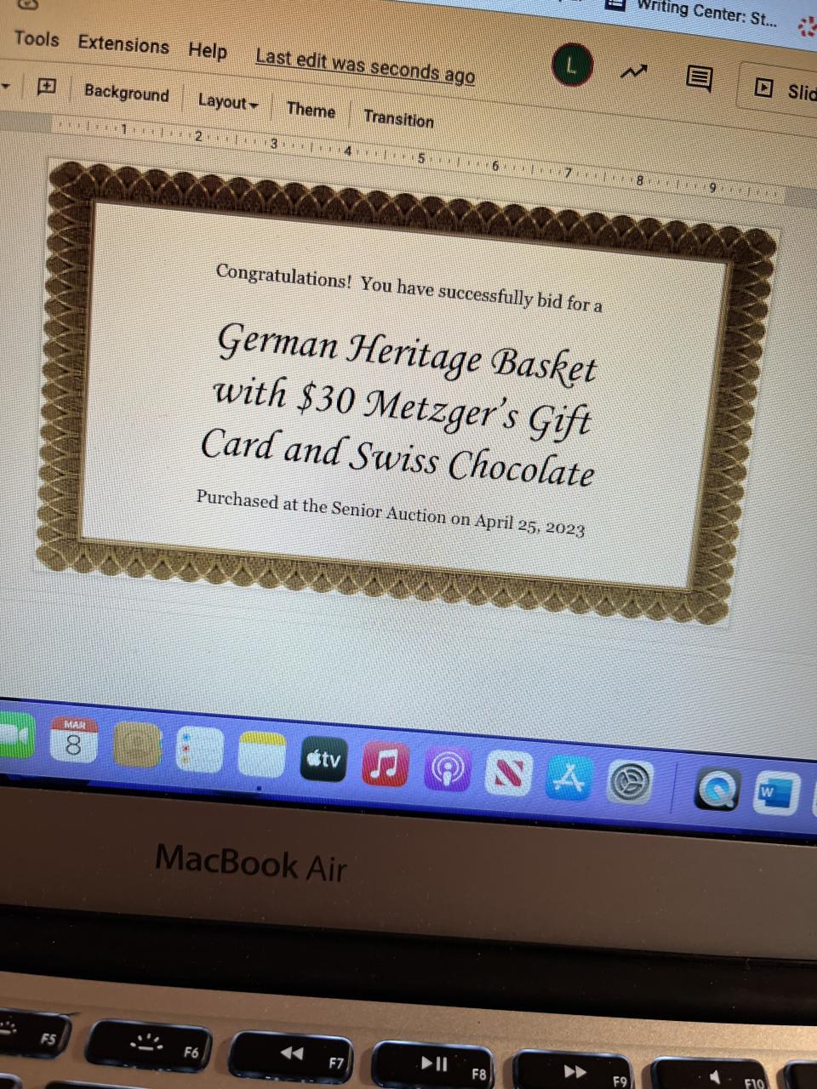Open News app from the Dock
The height and width of the screenshot is (1089, 817).
click(509, 775)
